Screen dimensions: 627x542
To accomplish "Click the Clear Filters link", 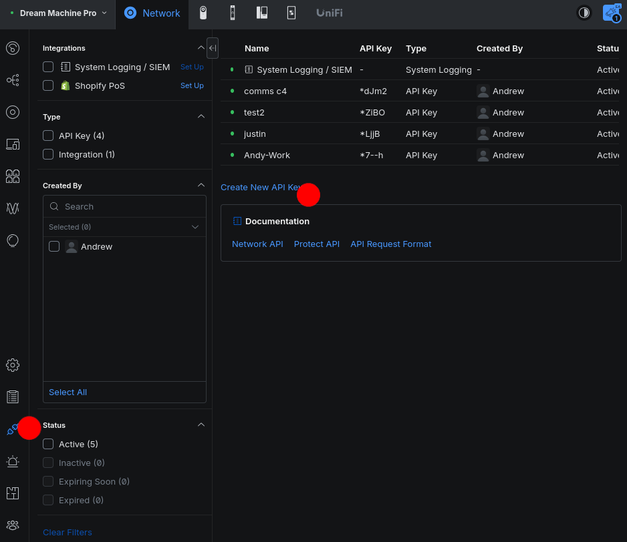I will (68, 532).
